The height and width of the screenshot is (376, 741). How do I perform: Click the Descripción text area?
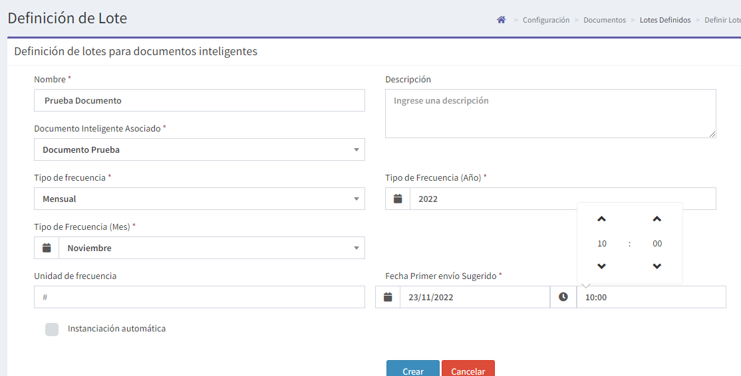click(x=551, y=114)
